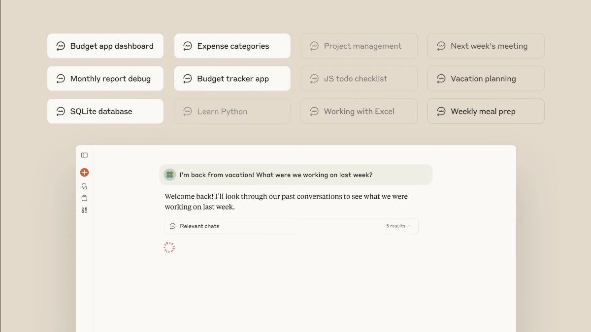Open the Monthly report debug chat card
Screen dimensions: 591x332
[x=105, y=79]
